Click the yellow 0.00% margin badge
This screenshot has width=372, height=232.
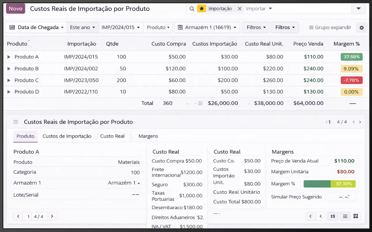(352, 92)
